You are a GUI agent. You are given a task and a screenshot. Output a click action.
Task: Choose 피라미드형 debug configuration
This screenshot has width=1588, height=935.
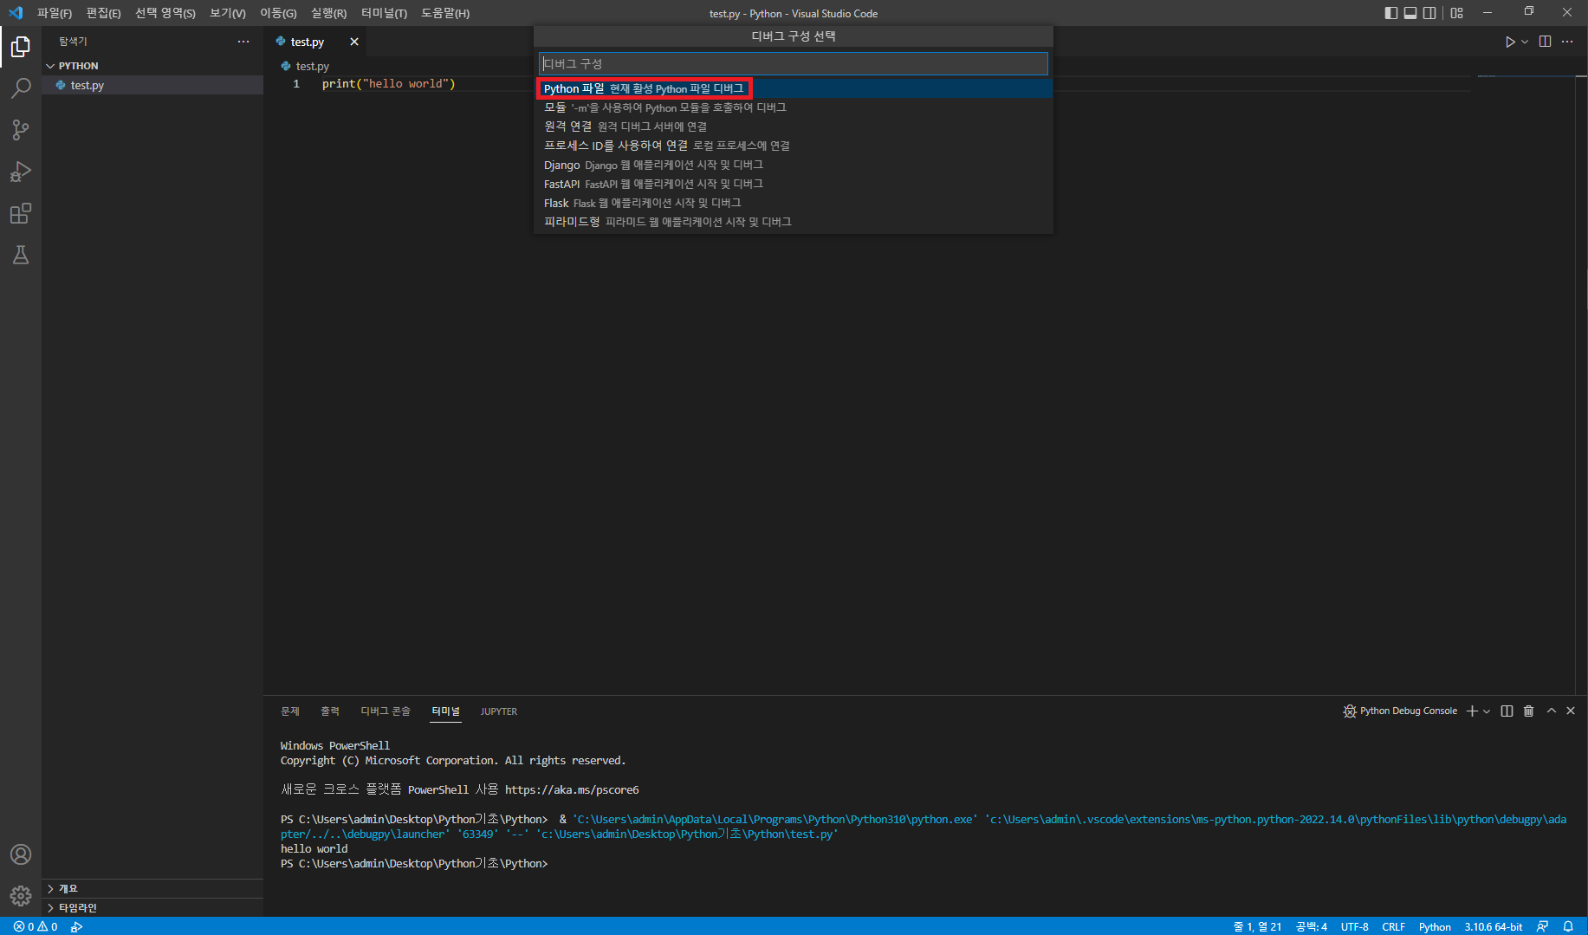793,222
